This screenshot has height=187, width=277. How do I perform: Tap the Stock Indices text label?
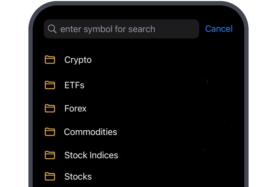(91, 155)
